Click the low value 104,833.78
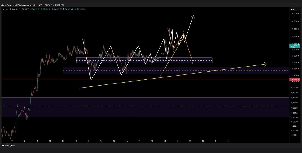302x153 pixels. [x=58, y=9]
